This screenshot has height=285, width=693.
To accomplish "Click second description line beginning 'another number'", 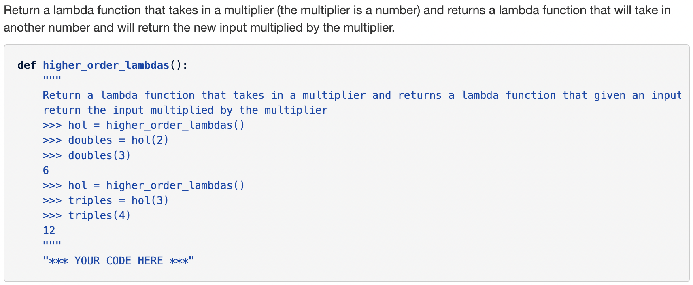I will 199,28.
